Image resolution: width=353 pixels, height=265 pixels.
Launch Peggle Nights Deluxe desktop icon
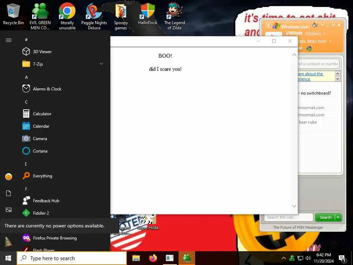(x=94, y=16)
